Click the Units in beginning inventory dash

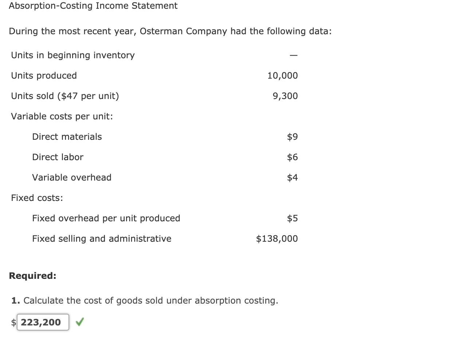(293, 55)
